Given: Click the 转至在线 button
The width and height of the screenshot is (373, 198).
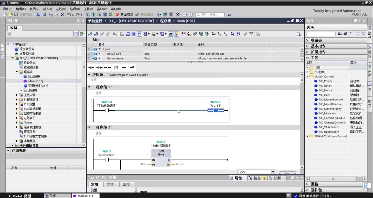Looking at the screenshot, I should (124, 15).
